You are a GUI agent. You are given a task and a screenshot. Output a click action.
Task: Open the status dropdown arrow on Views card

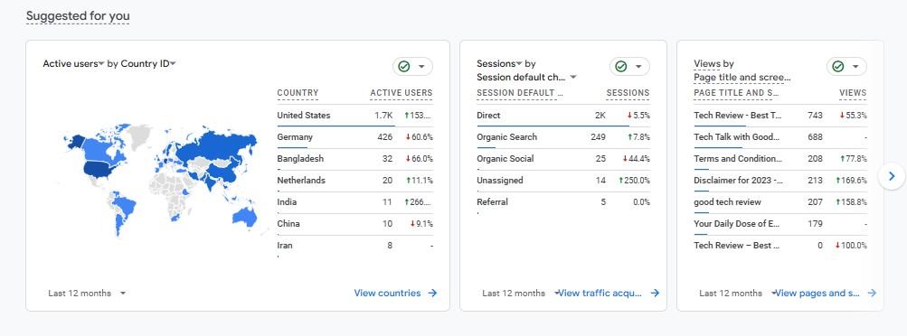(x=855, y=67)
